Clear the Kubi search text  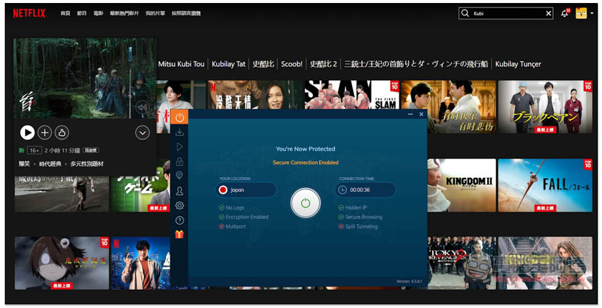548,13
